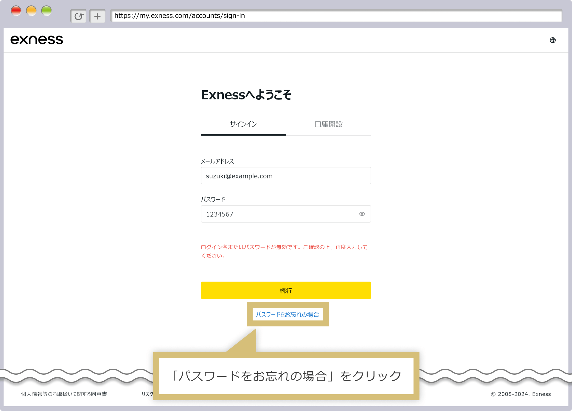572x411 pixels.
Task: Click the red close window button
Action: click(x=16, y=11)
